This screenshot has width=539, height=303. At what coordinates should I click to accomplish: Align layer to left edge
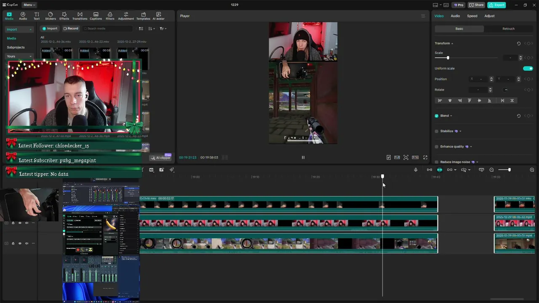pyautogui.click(x=440, y=101)
